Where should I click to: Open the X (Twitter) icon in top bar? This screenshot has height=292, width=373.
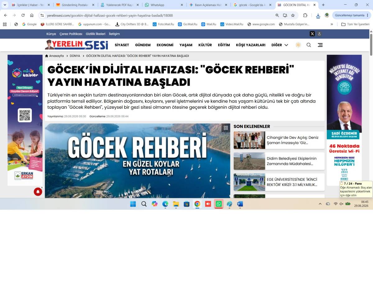tap(312, 34)
